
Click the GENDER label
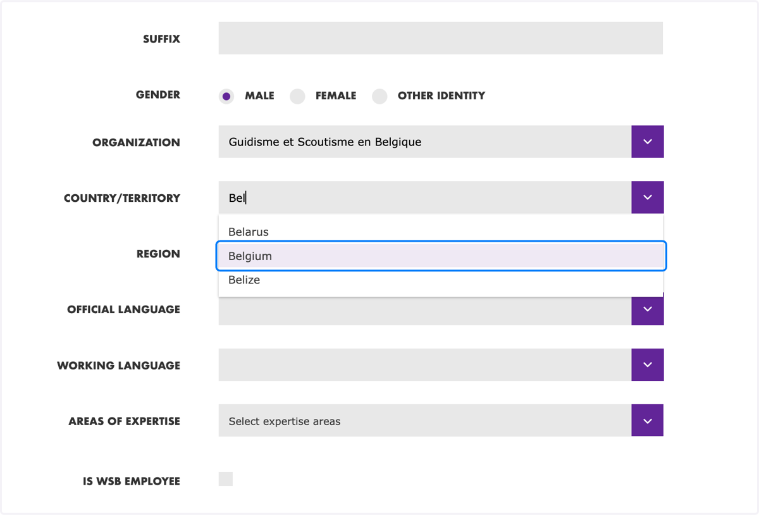click(158, 95)
